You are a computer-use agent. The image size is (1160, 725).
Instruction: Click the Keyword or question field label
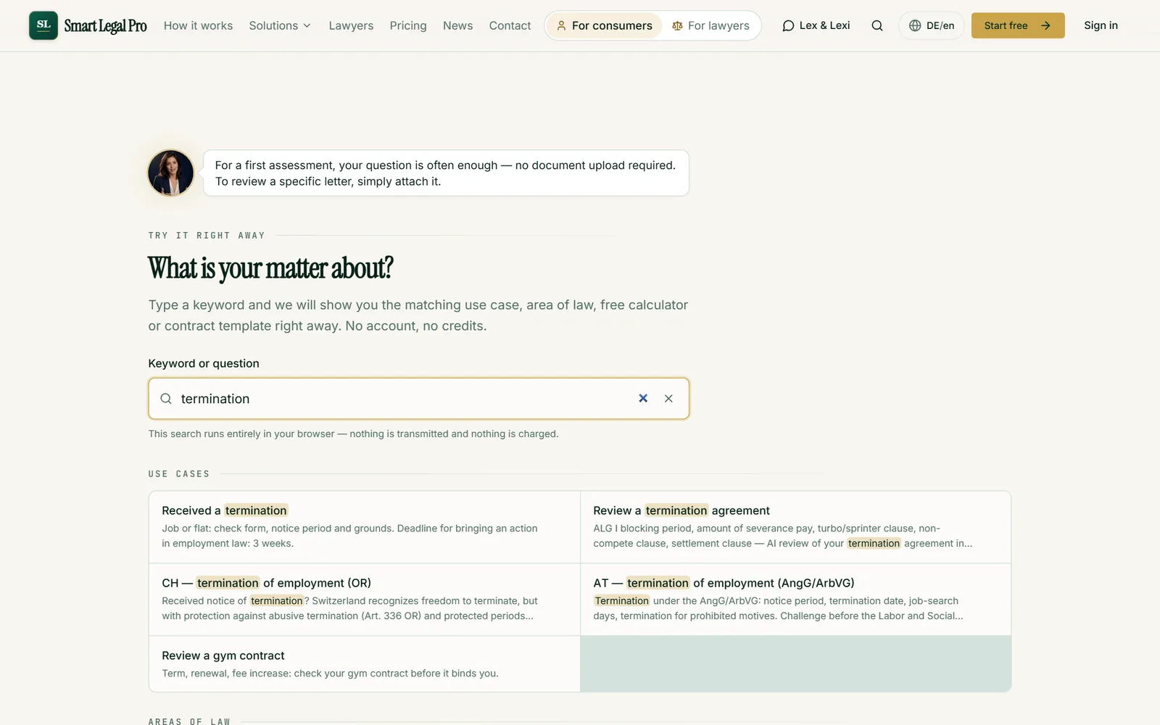pos(204,363)
